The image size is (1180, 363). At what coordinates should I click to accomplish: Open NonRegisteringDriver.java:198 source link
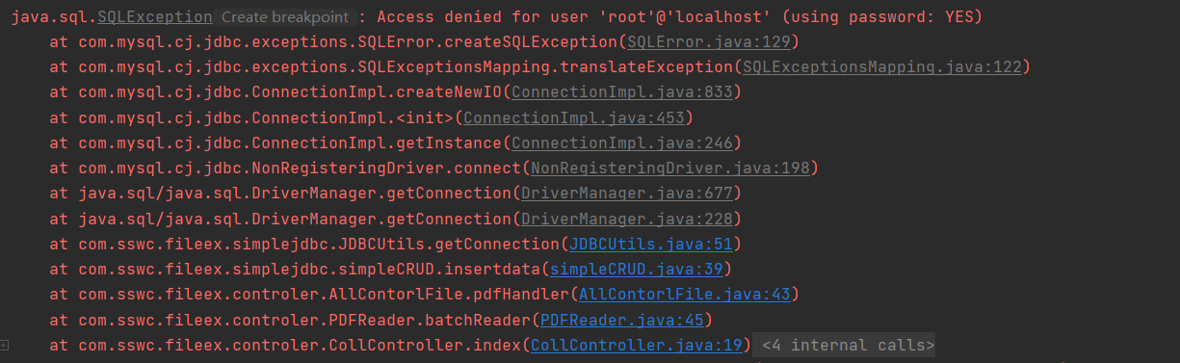(669, 168)
